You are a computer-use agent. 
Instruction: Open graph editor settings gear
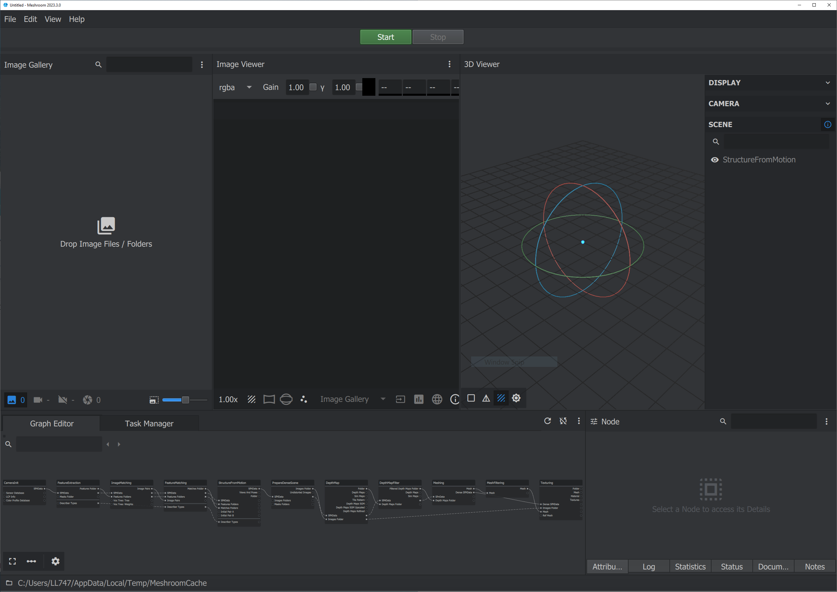coord(56,561)
